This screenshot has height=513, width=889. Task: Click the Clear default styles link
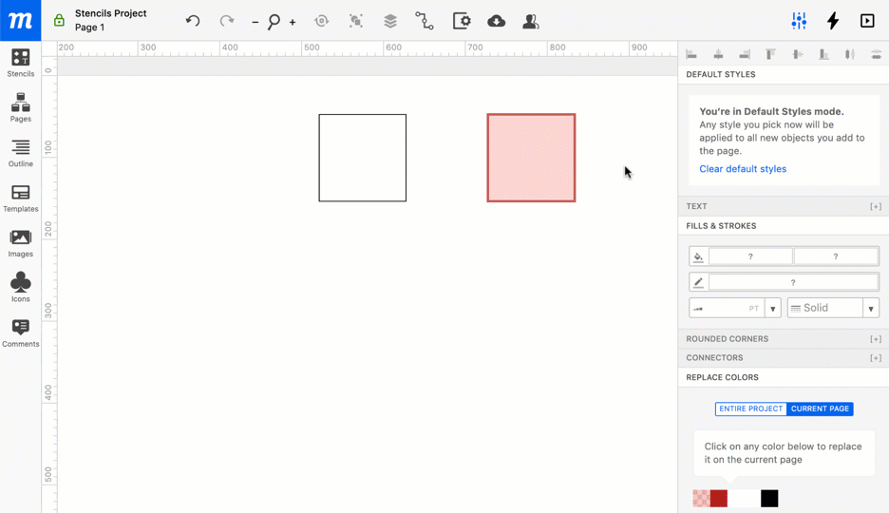click(x=743, y=169)
